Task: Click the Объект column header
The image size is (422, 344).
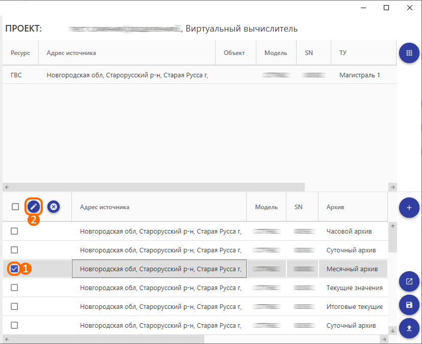Action: (236, 53)
